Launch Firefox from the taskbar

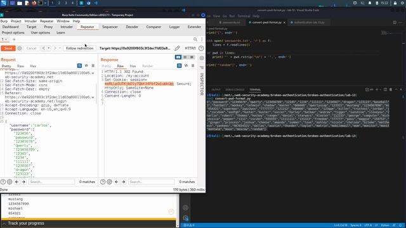pos(34,3)
